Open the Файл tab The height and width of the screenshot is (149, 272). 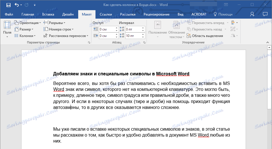pyautogui.click(x=9, y=14)
